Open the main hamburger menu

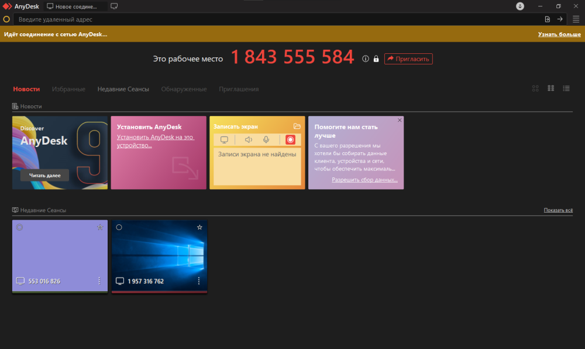[576, 19]
